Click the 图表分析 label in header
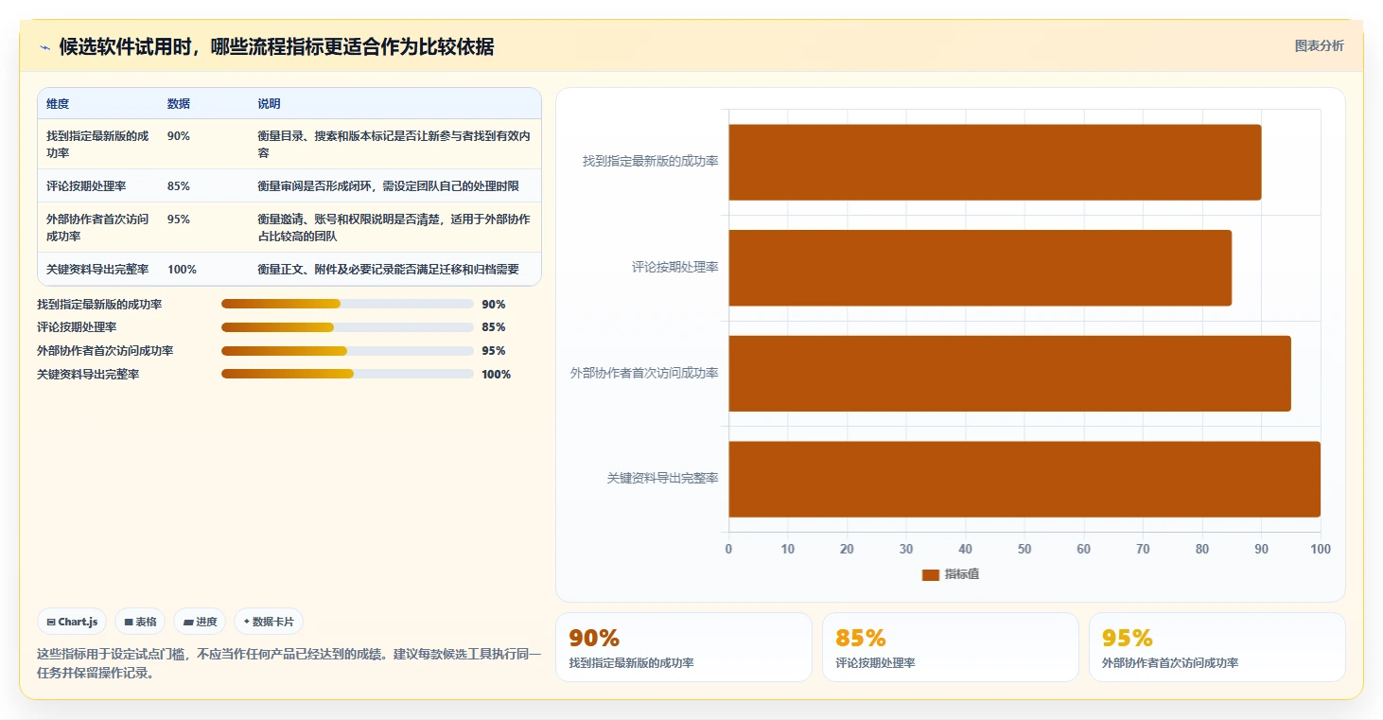 click(x=1319, y=45)
